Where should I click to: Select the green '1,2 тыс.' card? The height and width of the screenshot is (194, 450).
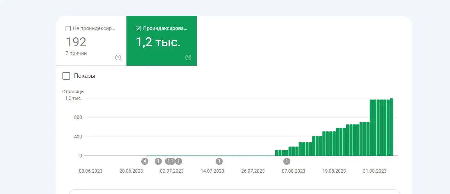coord(162,41)
